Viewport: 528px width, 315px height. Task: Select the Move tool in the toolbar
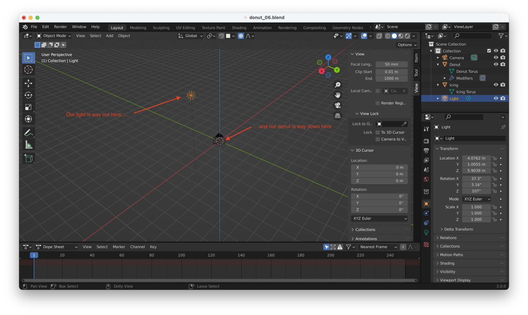tap(29, 83)
